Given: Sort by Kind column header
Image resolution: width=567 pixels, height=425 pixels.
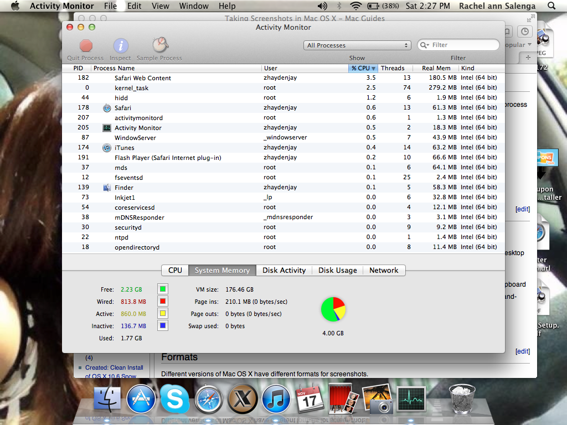Looking at the screenshot, I should (482, 68).
